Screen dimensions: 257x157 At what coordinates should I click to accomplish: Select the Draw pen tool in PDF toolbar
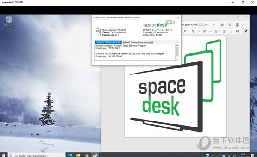tap(193, 31)
